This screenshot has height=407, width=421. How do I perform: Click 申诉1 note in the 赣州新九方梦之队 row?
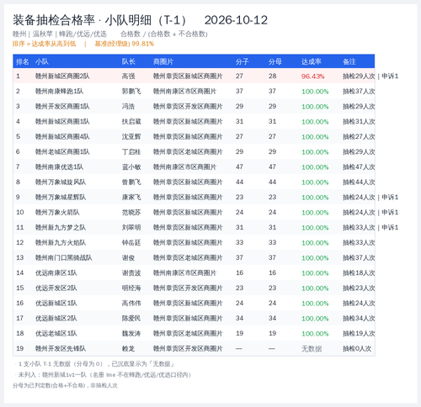pos(390,228)
